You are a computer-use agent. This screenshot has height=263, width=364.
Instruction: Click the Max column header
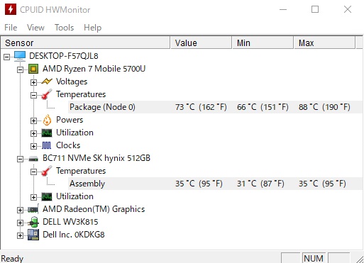point(324,43)
